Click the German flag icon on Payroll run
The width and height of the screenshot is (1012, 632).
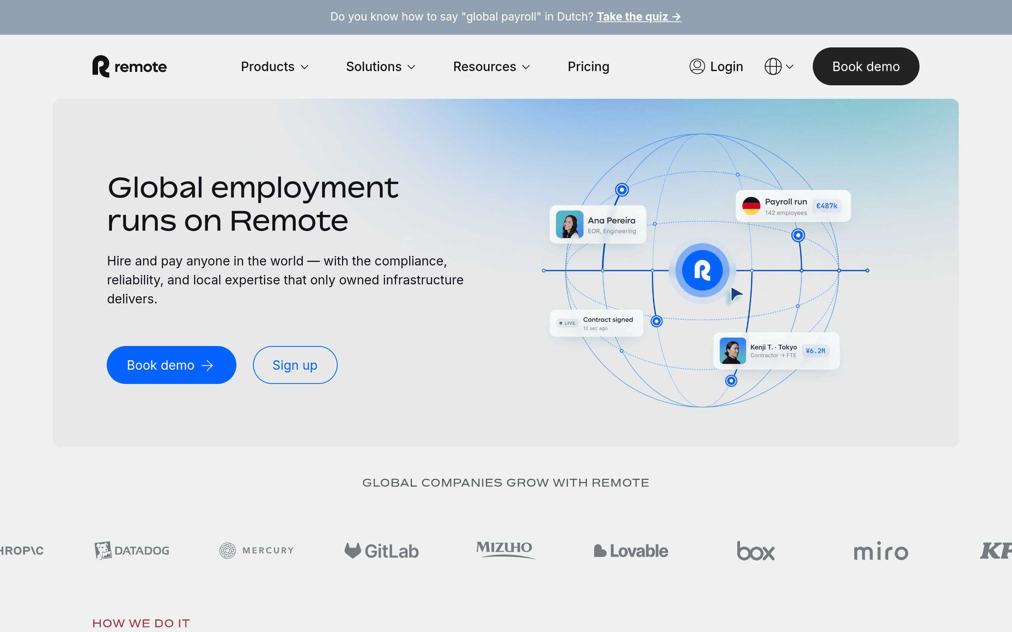point(751,206)
